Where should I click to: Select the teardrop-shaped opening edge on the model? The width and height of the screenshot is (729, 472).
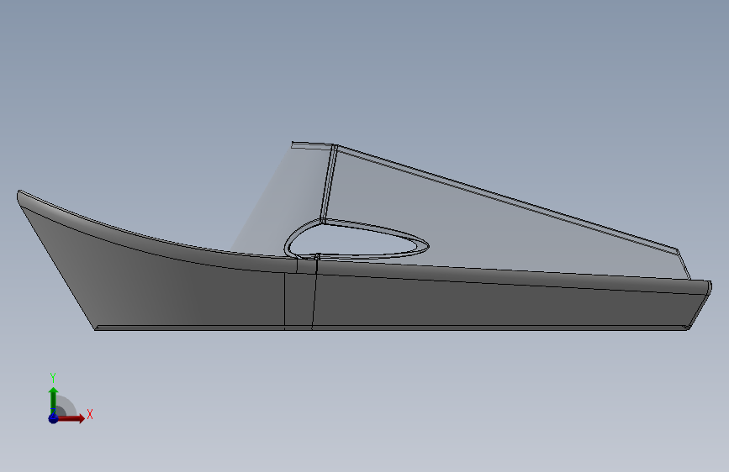click(357, 239)
